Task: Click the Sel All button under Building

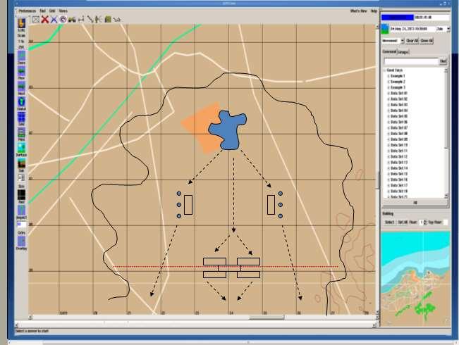Action: tap(403, 222)
